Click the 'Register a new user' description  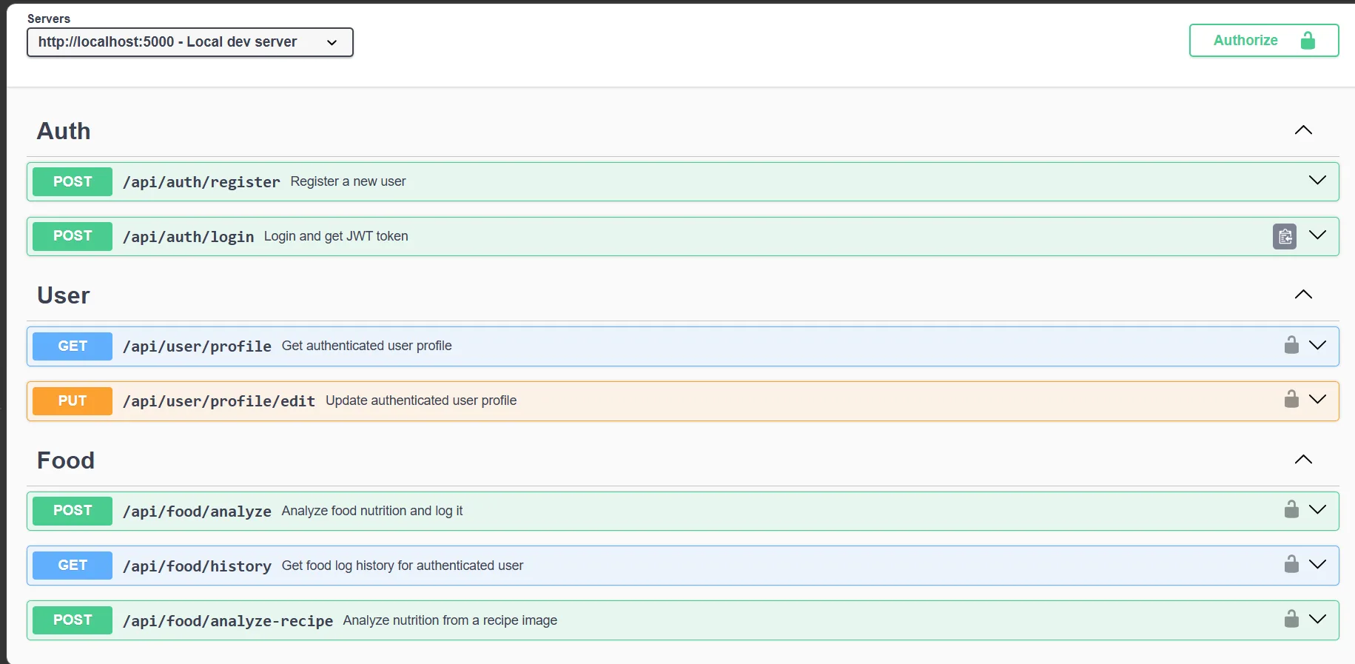coord(348,181)
